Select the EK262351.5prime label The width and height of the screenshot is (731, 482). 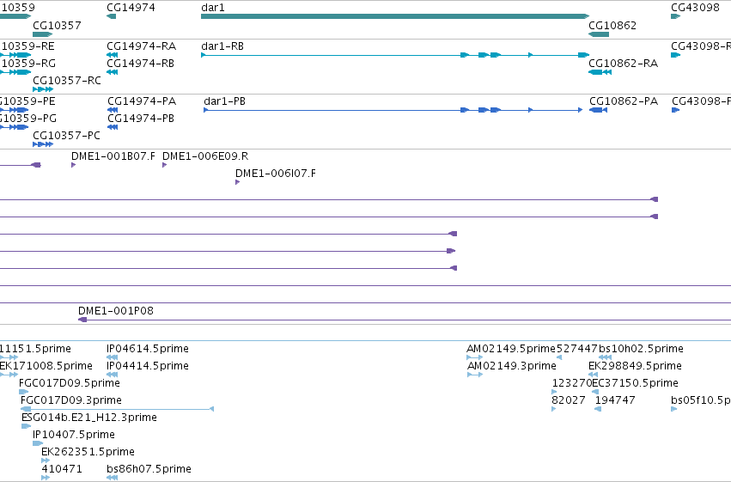tap(88, 452)
